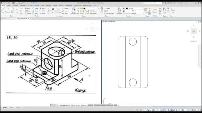Click Match Layer tool

[x=92, y=13]
